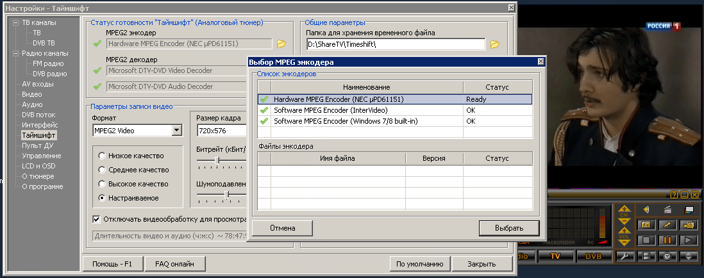Click the snapshot camera icon in player
The image size is (704, 278).
pos(647,225)
